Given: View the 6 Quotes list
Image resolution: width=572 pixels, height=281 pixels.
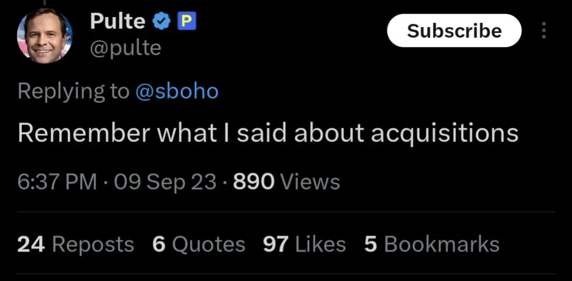Looking at the screenshot, I should click(199, 244).
